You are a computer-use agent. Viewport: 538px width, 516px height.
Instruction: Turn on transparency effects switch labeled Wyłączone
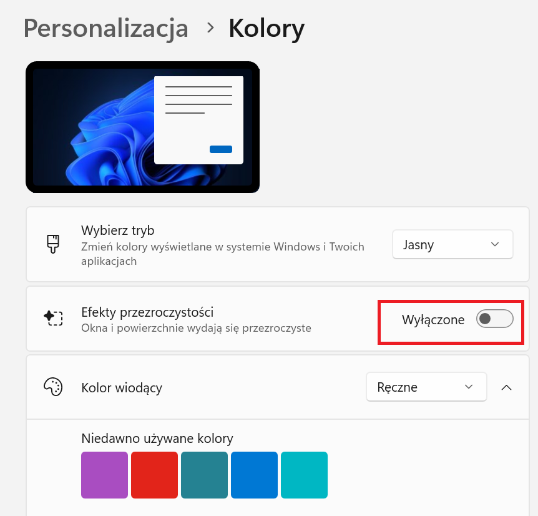click(x=494, y=319)
